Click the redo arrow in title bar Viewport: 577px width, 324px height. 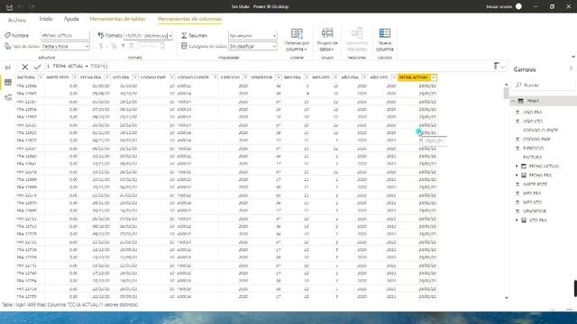pos(32,6)
